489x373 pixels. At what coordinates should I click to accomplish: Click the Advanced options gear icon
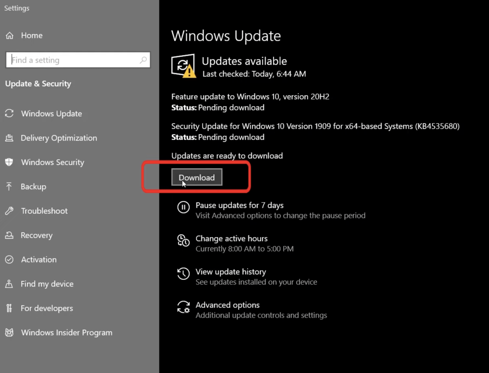pyautogui.click(x=183, y=307)
